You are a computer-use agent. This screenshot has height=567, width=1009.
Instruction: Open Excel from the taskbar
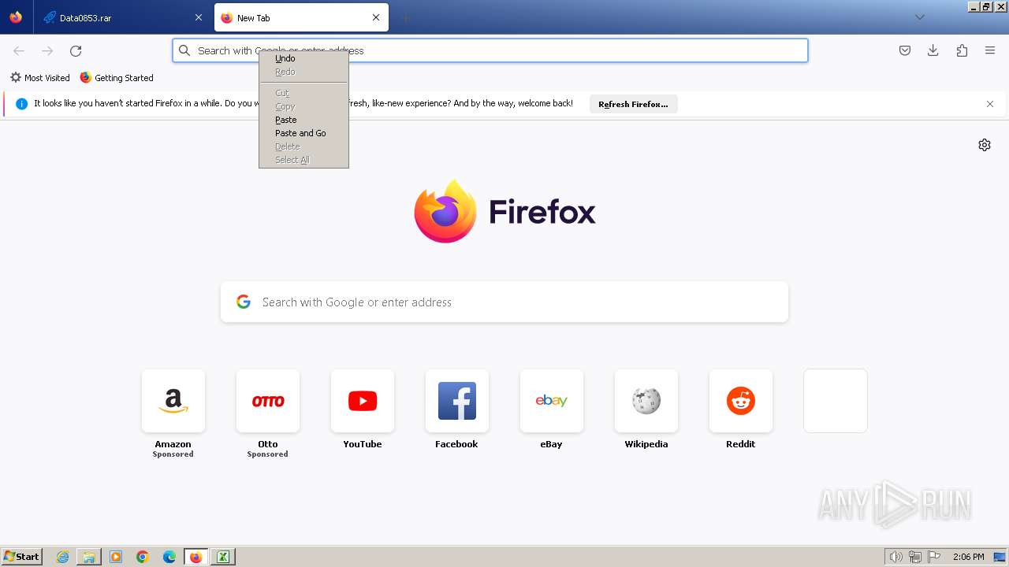[223, 557]
